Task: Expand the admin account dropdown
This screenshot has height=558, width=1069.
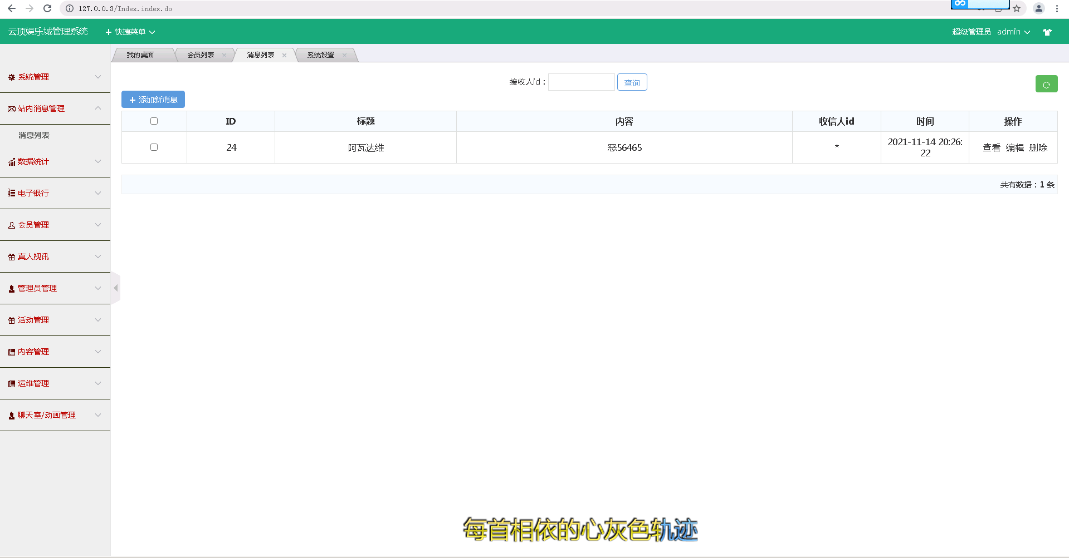Action: (1014, 32)
